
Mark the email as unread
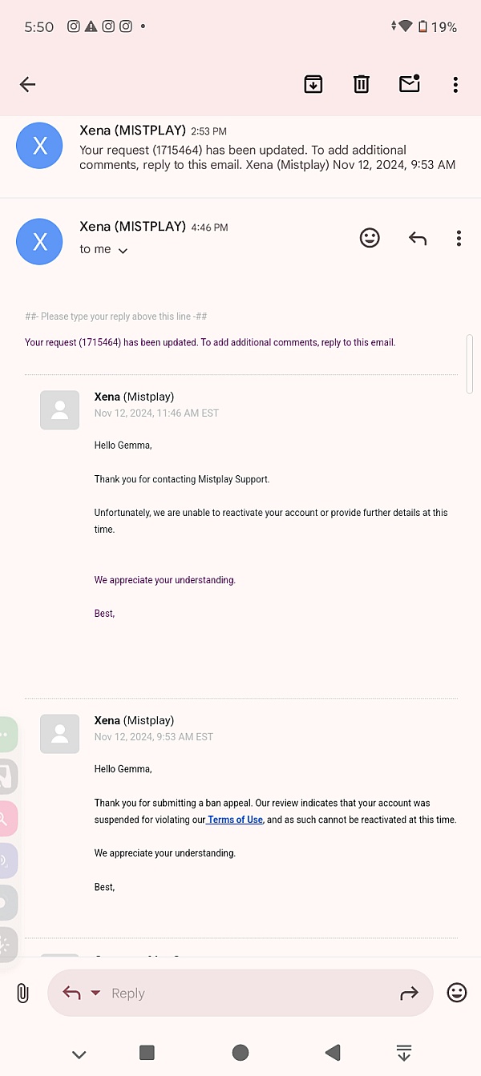410,83
